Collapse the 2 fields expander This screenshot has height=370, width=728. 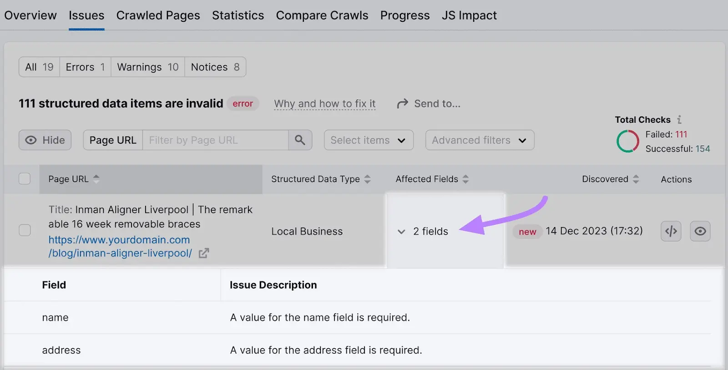click(x=401, y=232)
